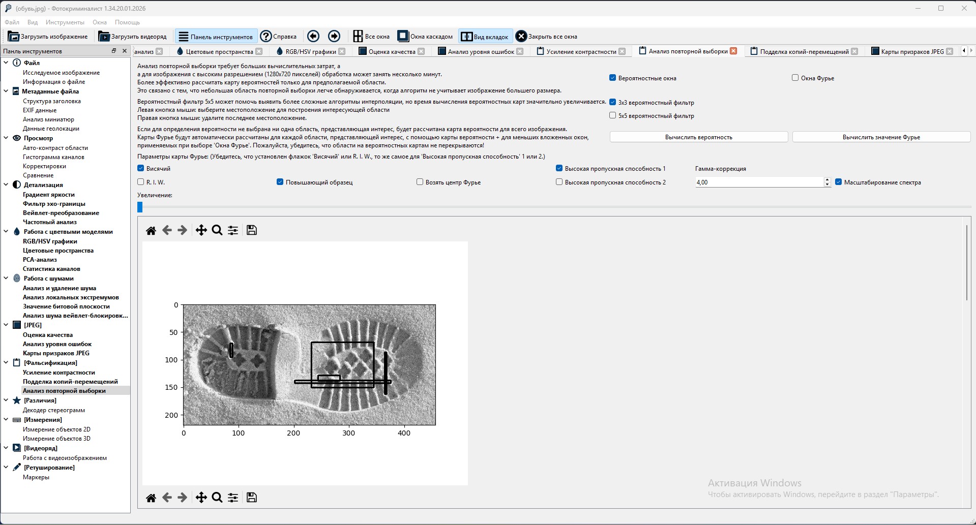The image size is (976, 525).
Task: Open the Инструменты menu
Action: [x=65, y=22]
